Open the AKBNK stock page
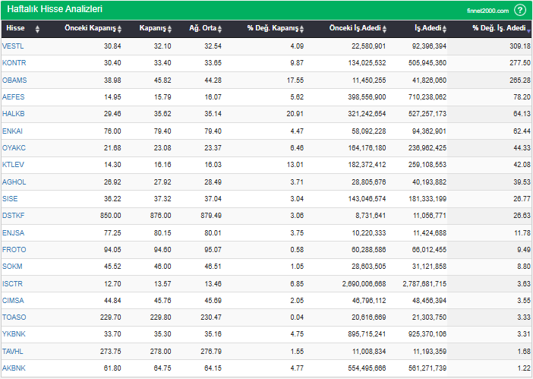This screenshot has width=533, height=379. [x=14, y=368]
